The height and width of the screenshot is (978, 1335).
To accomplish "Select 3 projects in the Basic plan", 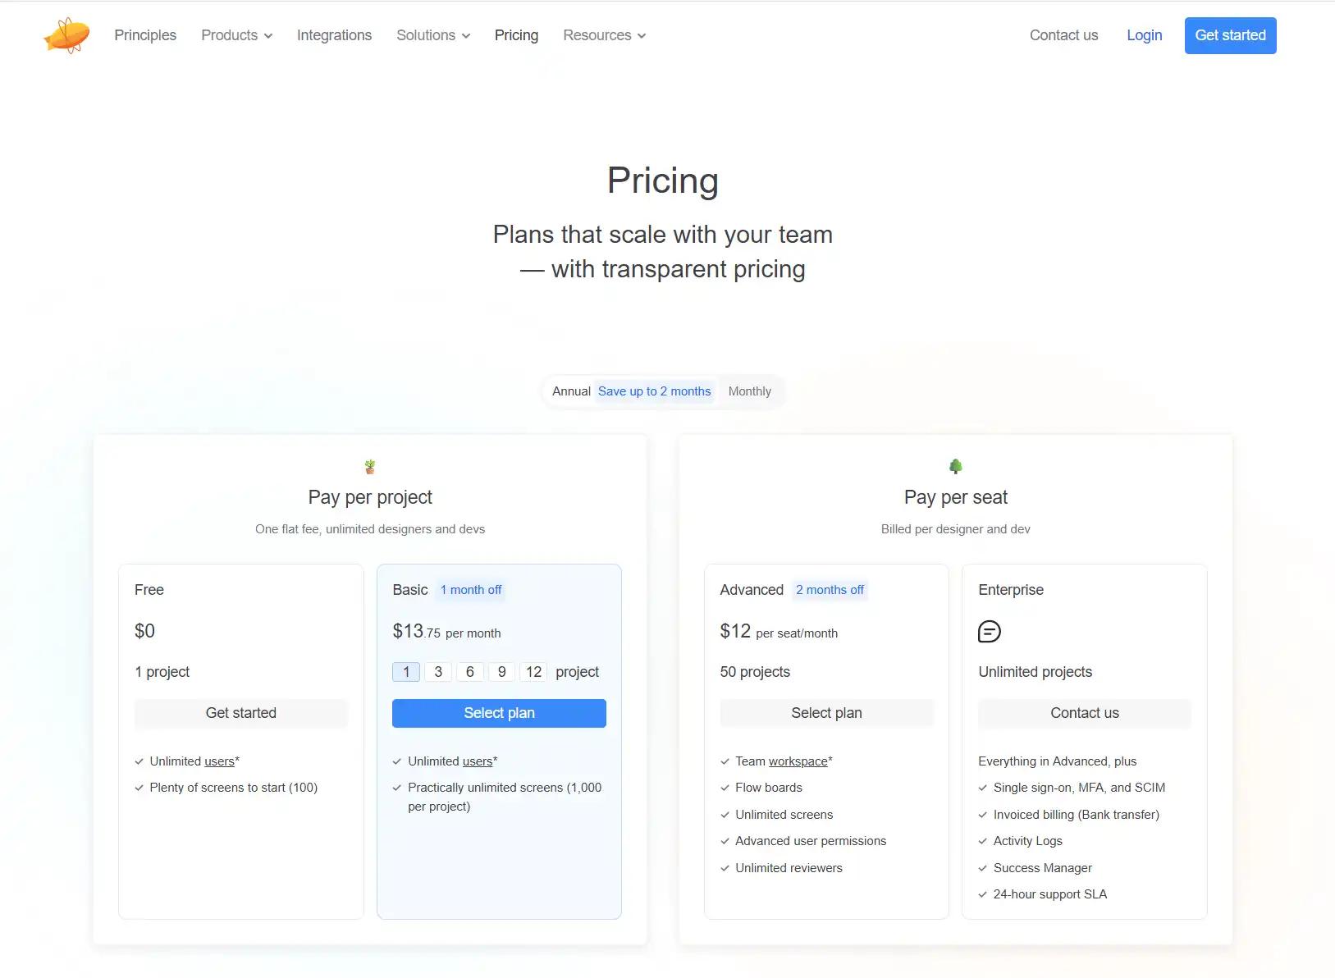I will pyautogui.click(x=437, y=671).
